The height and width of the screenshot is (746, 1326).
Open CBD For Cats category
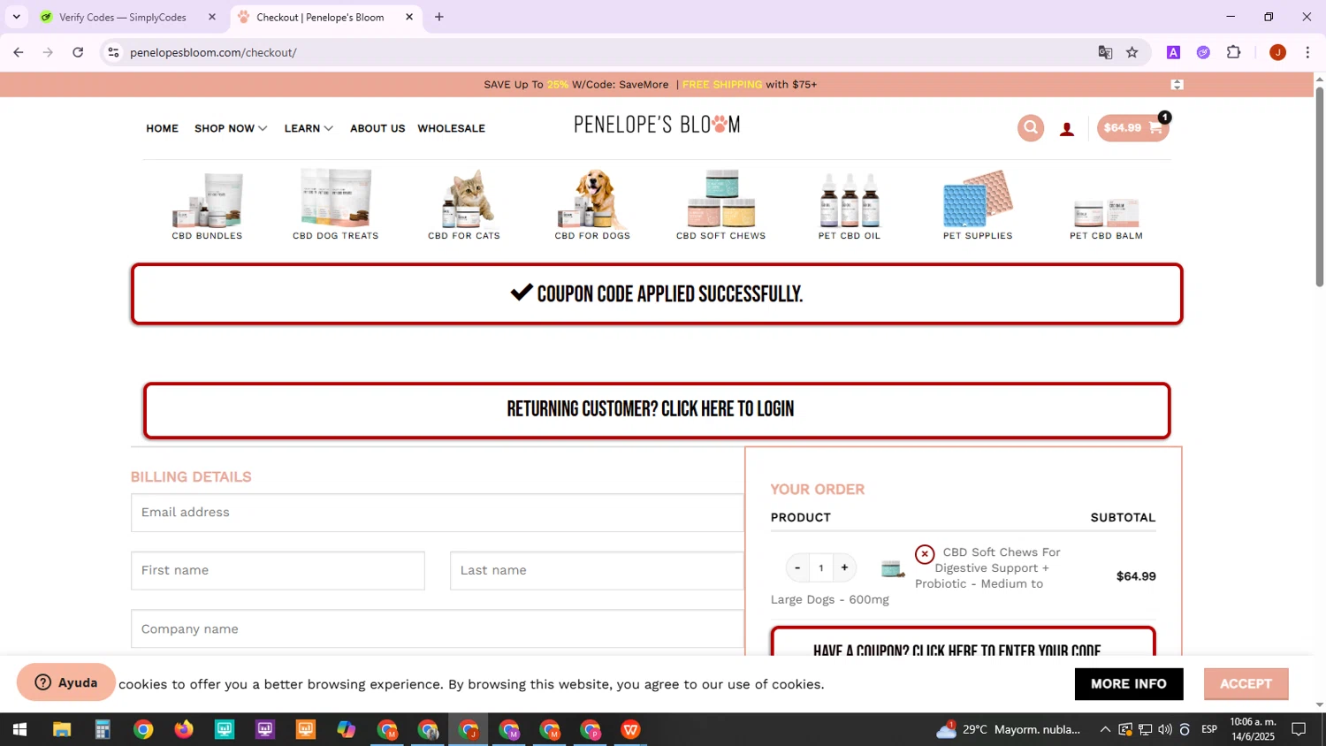464,205
